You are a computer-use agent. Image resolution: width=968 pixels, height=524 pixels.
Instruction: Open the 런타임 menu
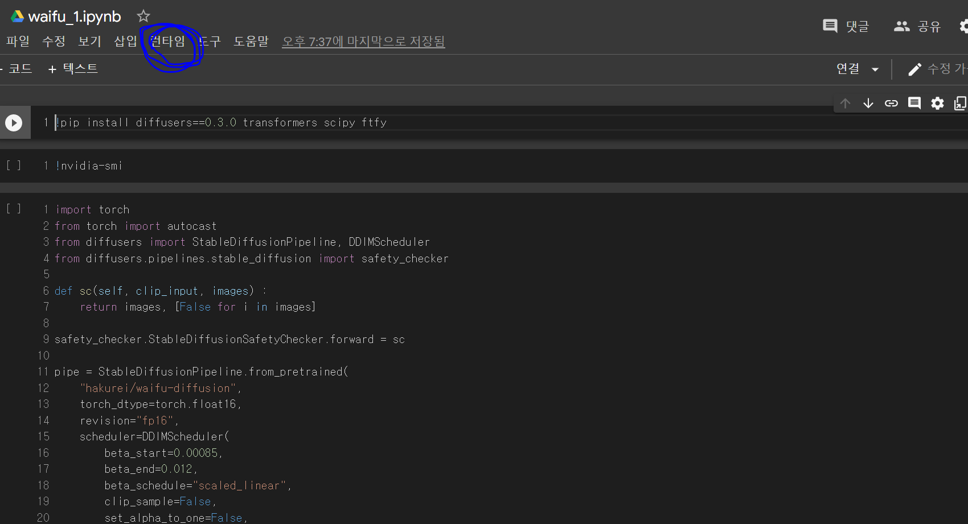[x=167, y=41]
